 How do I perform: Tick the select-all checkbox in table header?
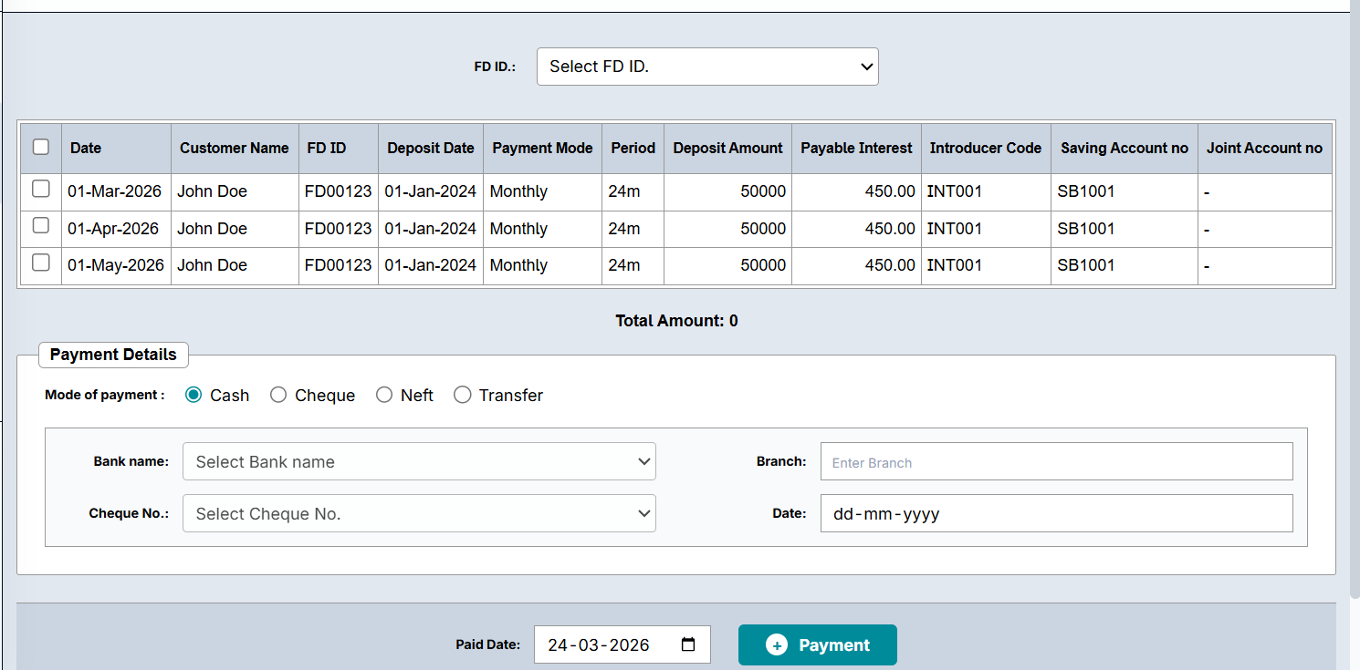tap(41, 147)
